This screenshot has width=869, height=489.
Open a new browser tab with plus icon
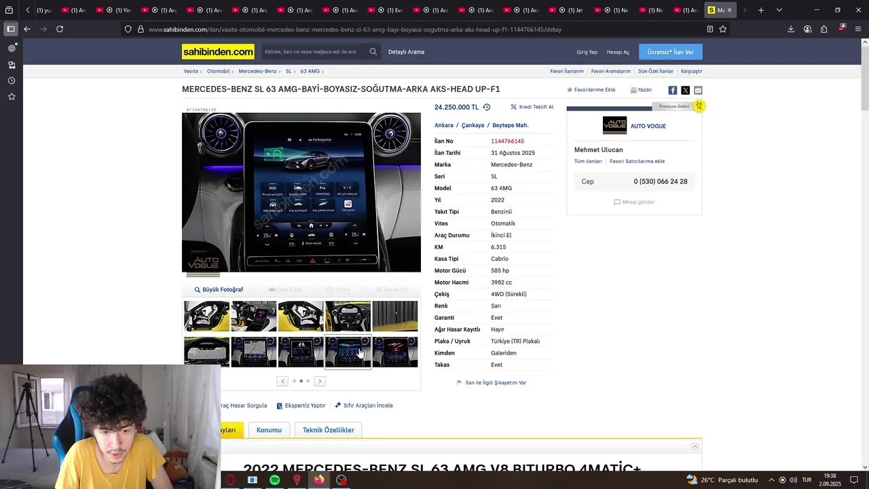(x=761, y=10)
